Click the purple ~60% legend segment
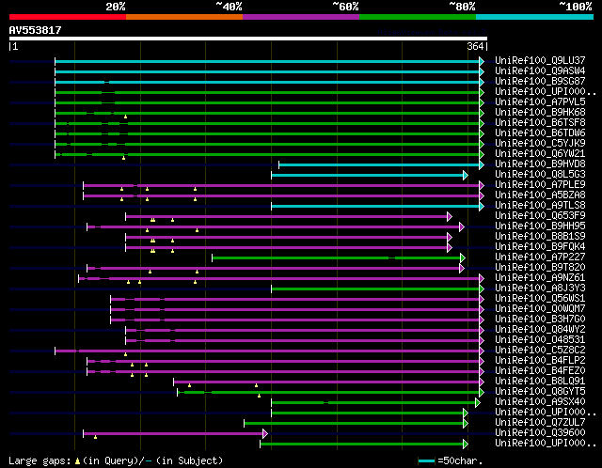 [x=301, y=17]
